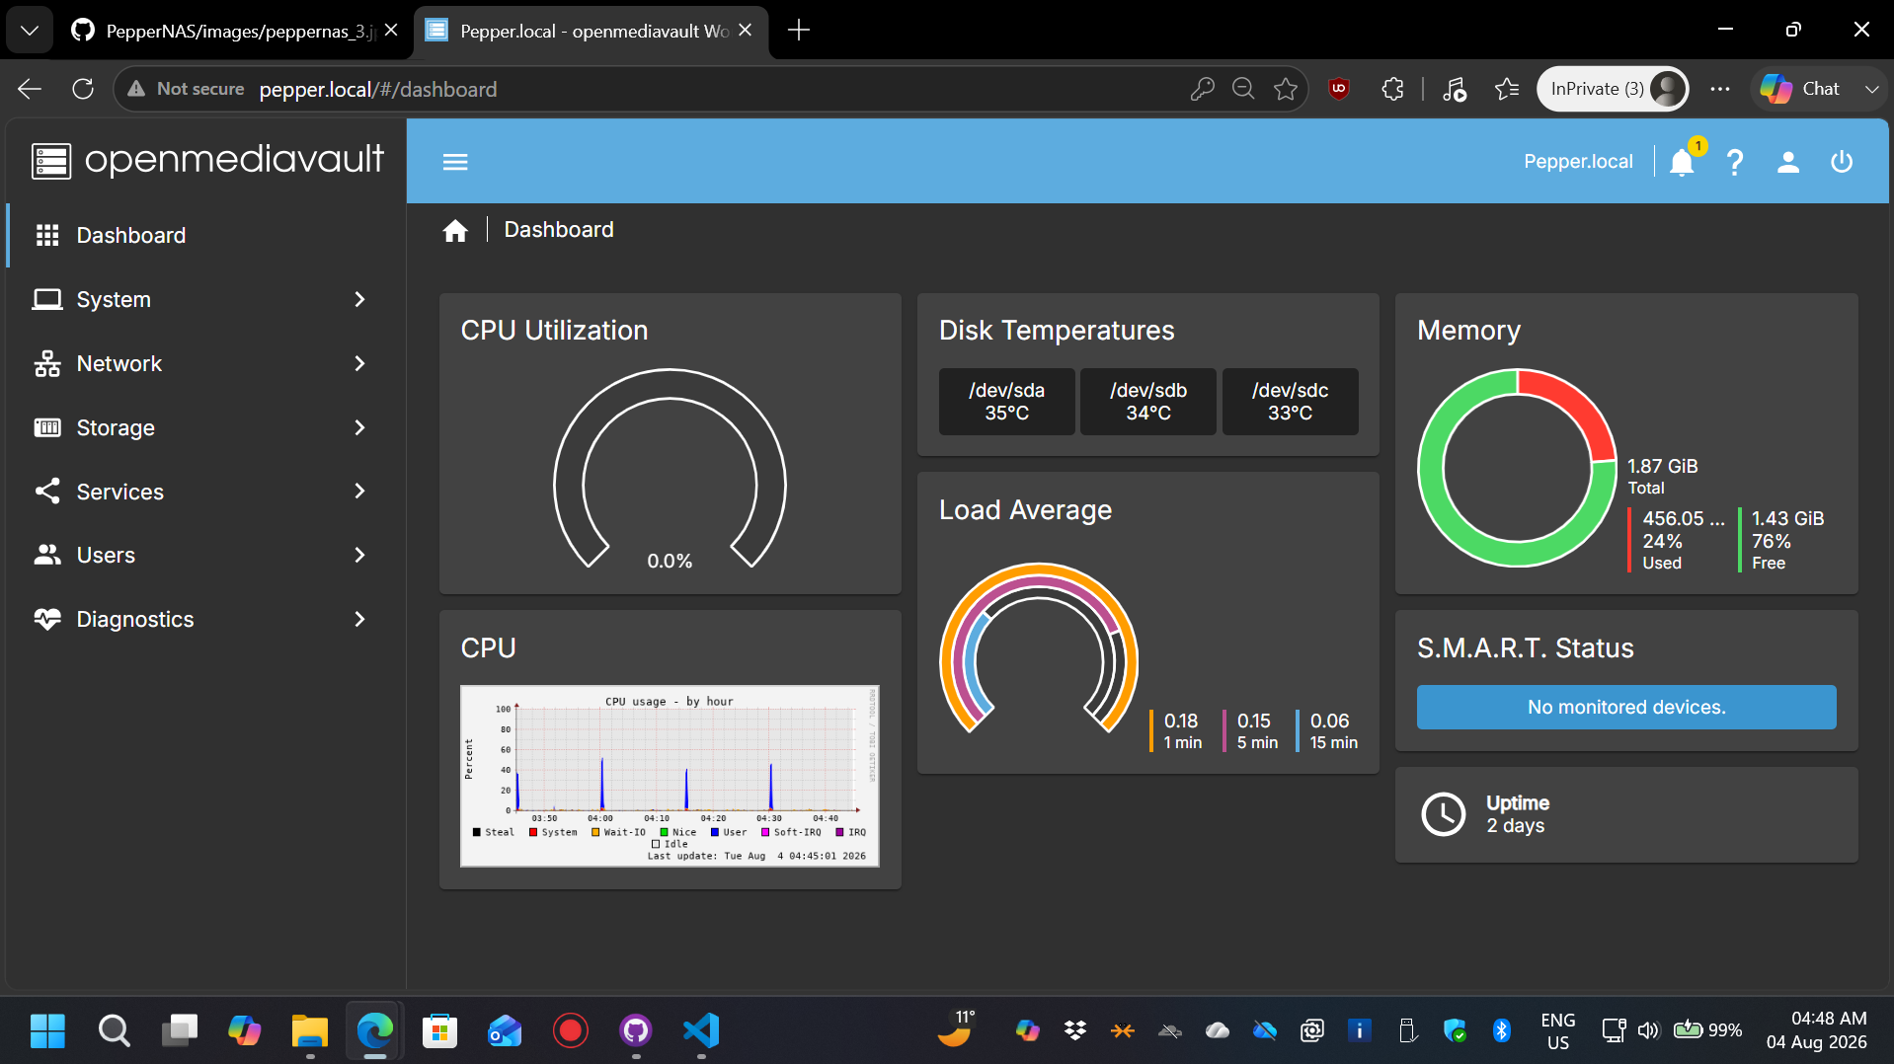Viewport: 1894px width, 1064px height.
Task: Click the Uptime clock icon
Action: (1444, 814)
